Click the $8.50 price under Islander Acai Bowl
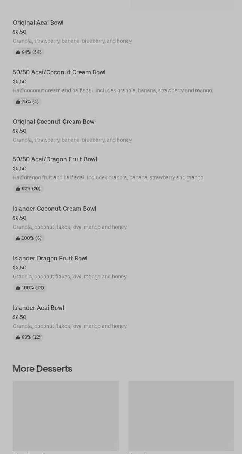The width and height of the screenshot is (242, 454). pos(20,317)
